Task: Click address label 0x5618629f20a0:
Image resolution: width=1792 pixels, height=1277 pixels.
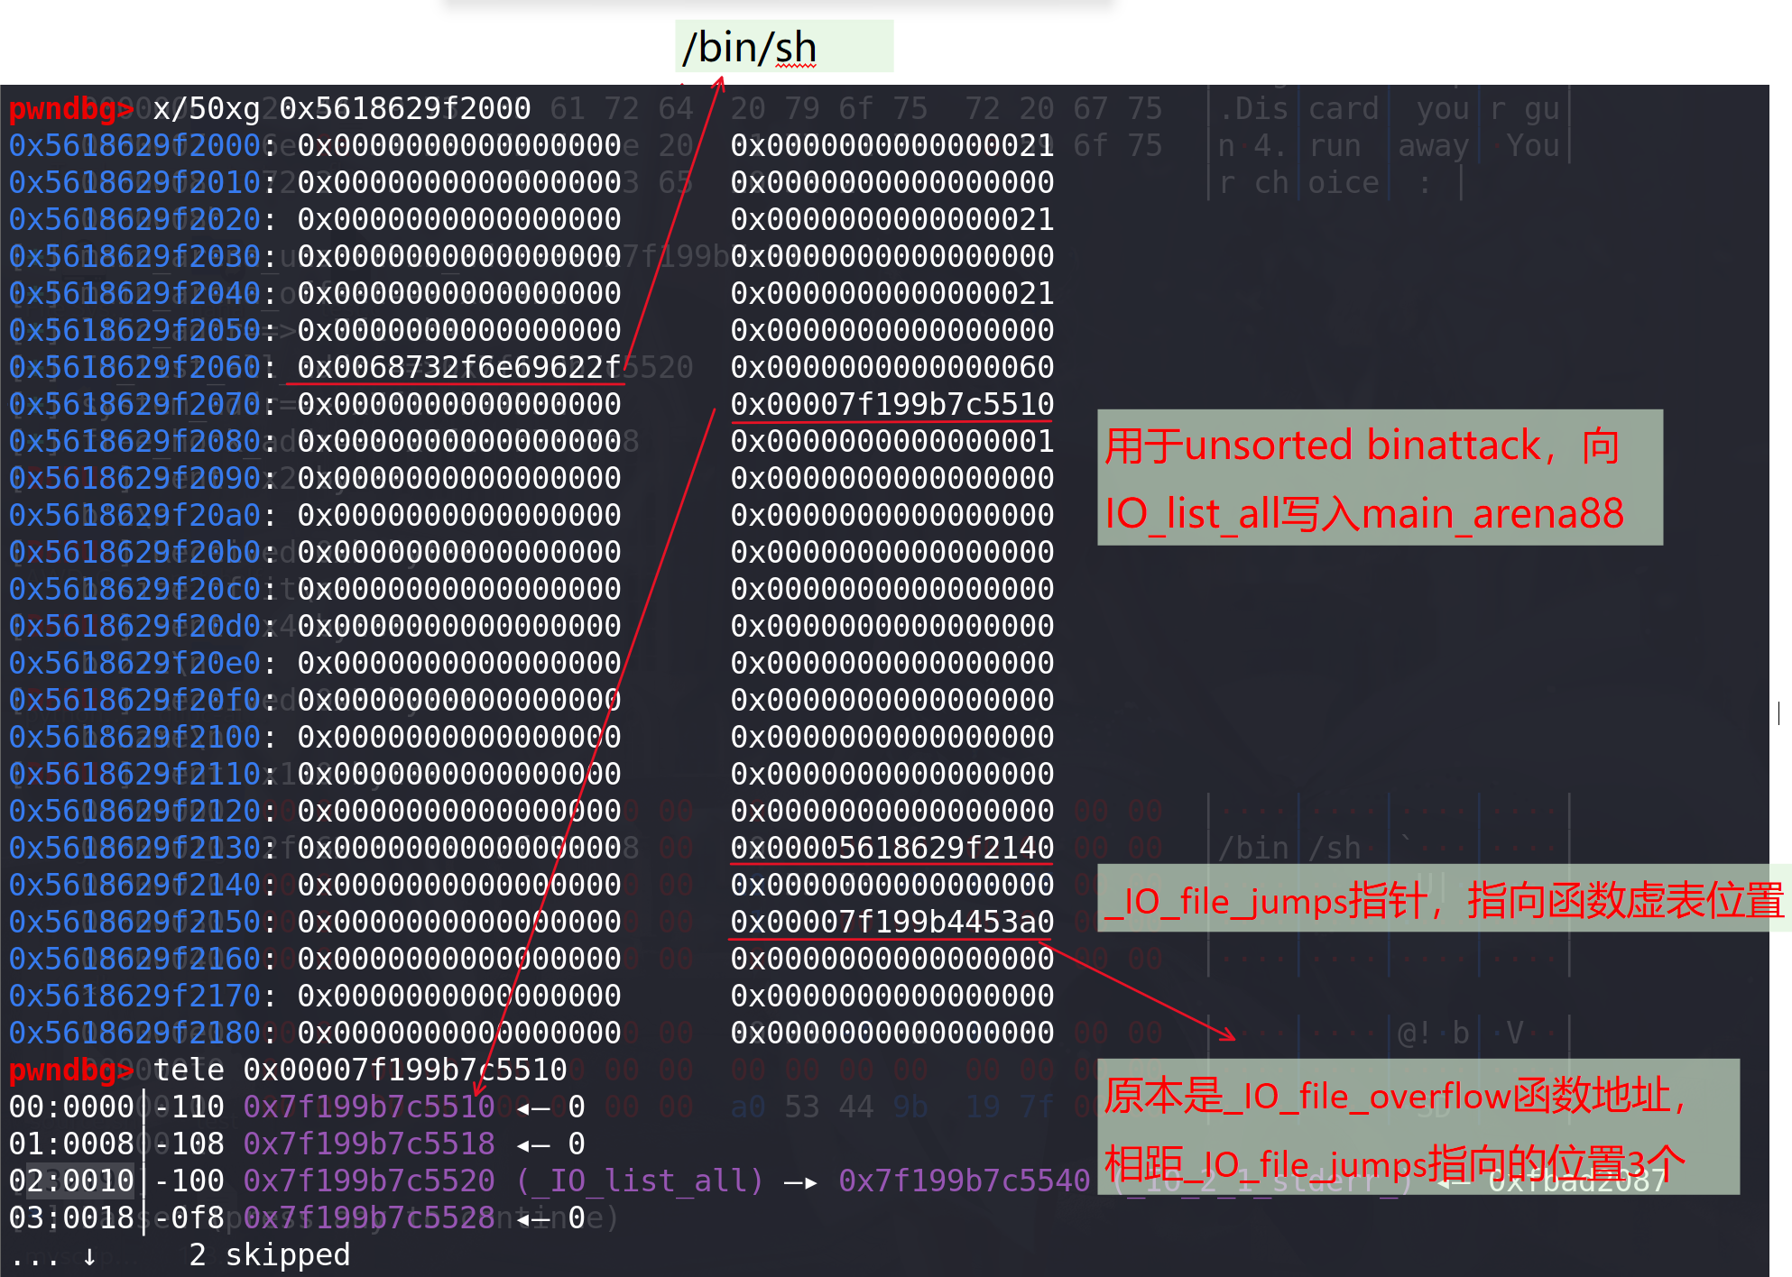Action: [143, 515]
